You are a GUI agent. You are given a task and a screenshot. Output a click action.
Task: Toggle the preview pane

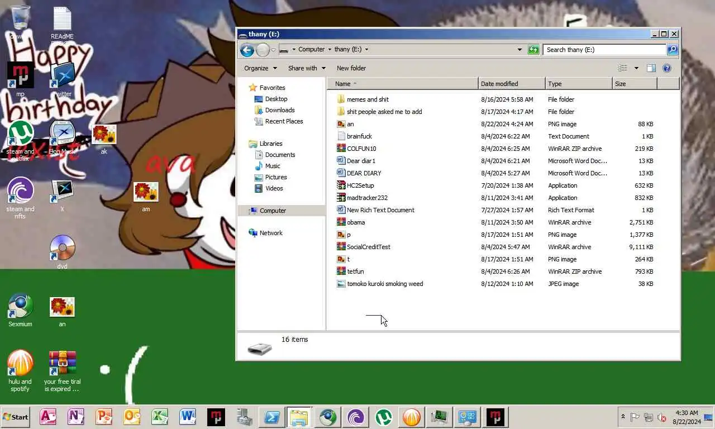point(651,68)
